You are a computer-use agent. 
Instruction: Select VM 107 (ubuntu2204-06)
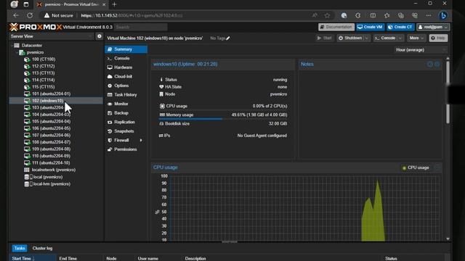point(51,136)
